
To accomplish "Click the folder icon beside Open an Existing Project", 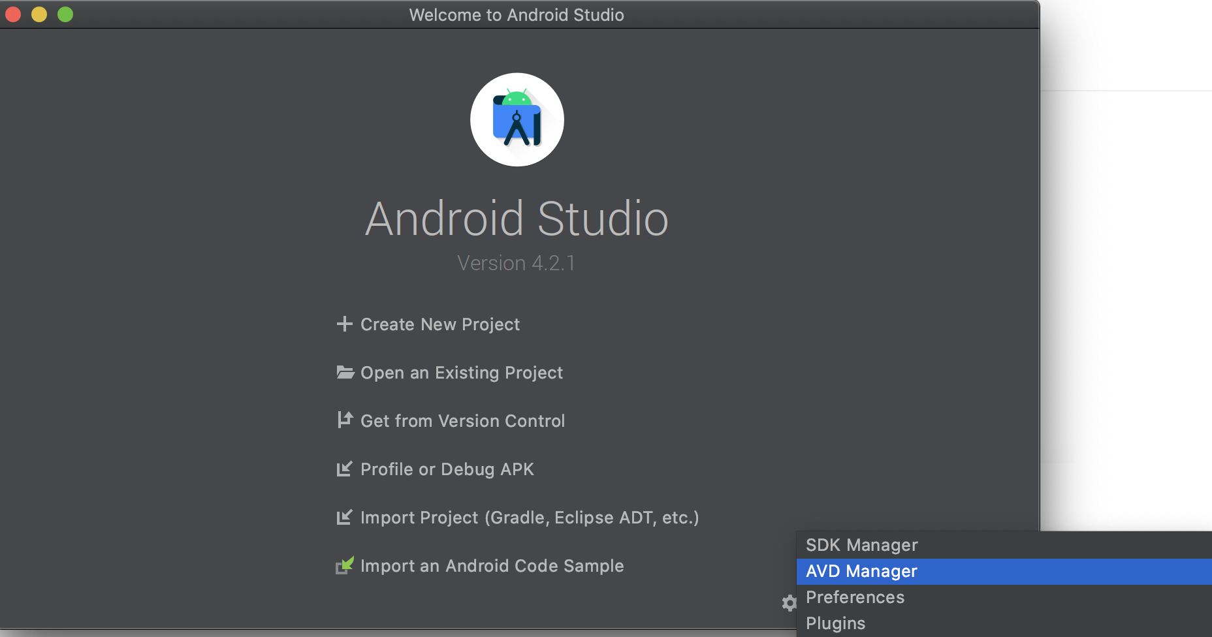I will point(345,372).
